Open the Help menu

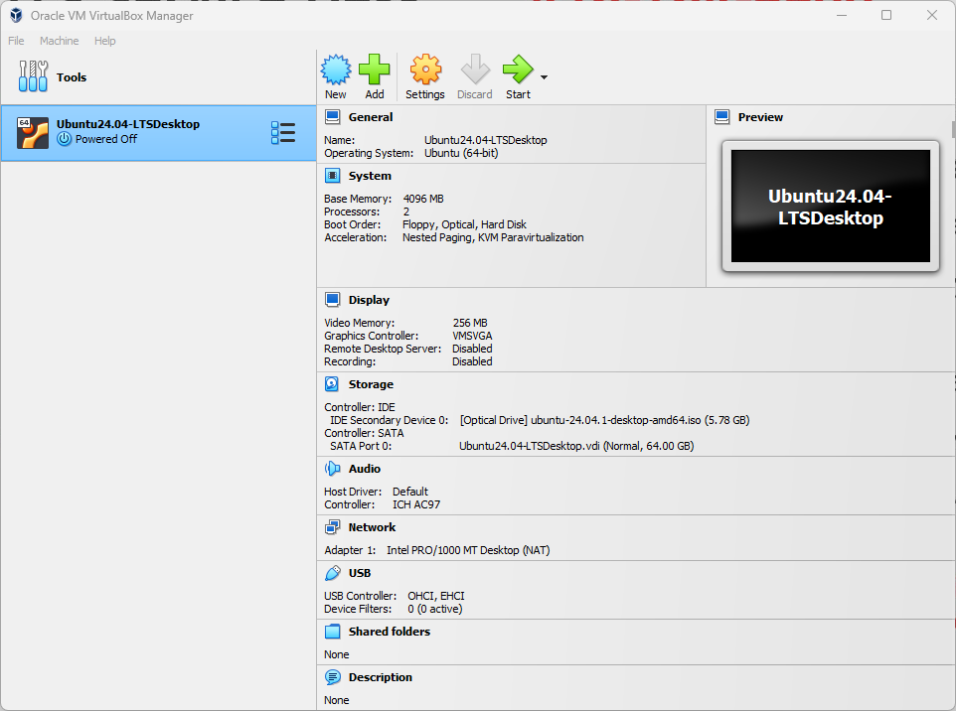[105, 41]
